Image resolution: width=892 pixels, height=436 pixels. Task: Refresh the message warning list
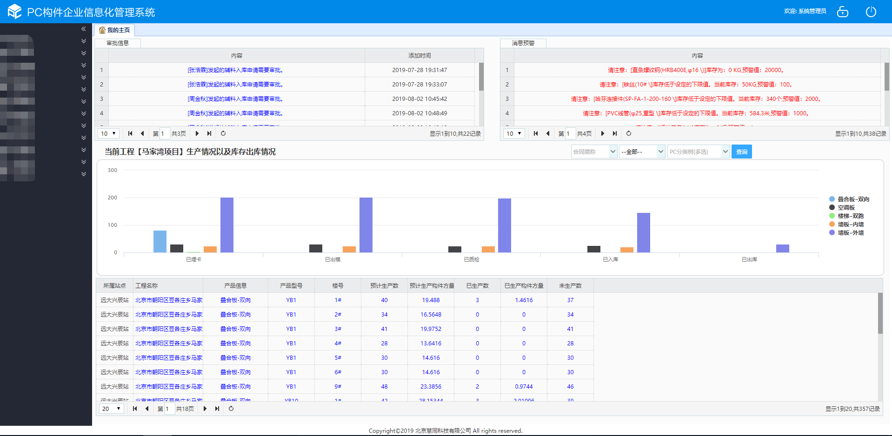pos(629,133)
